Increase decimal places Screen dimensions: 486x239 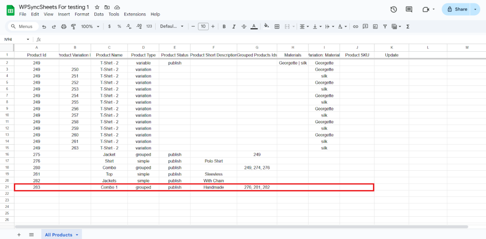[x=139, y=27]
